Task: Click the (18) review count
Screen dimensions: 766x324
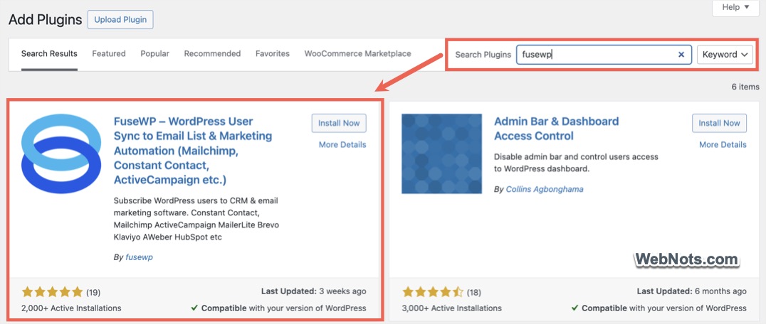Action: 474,293
